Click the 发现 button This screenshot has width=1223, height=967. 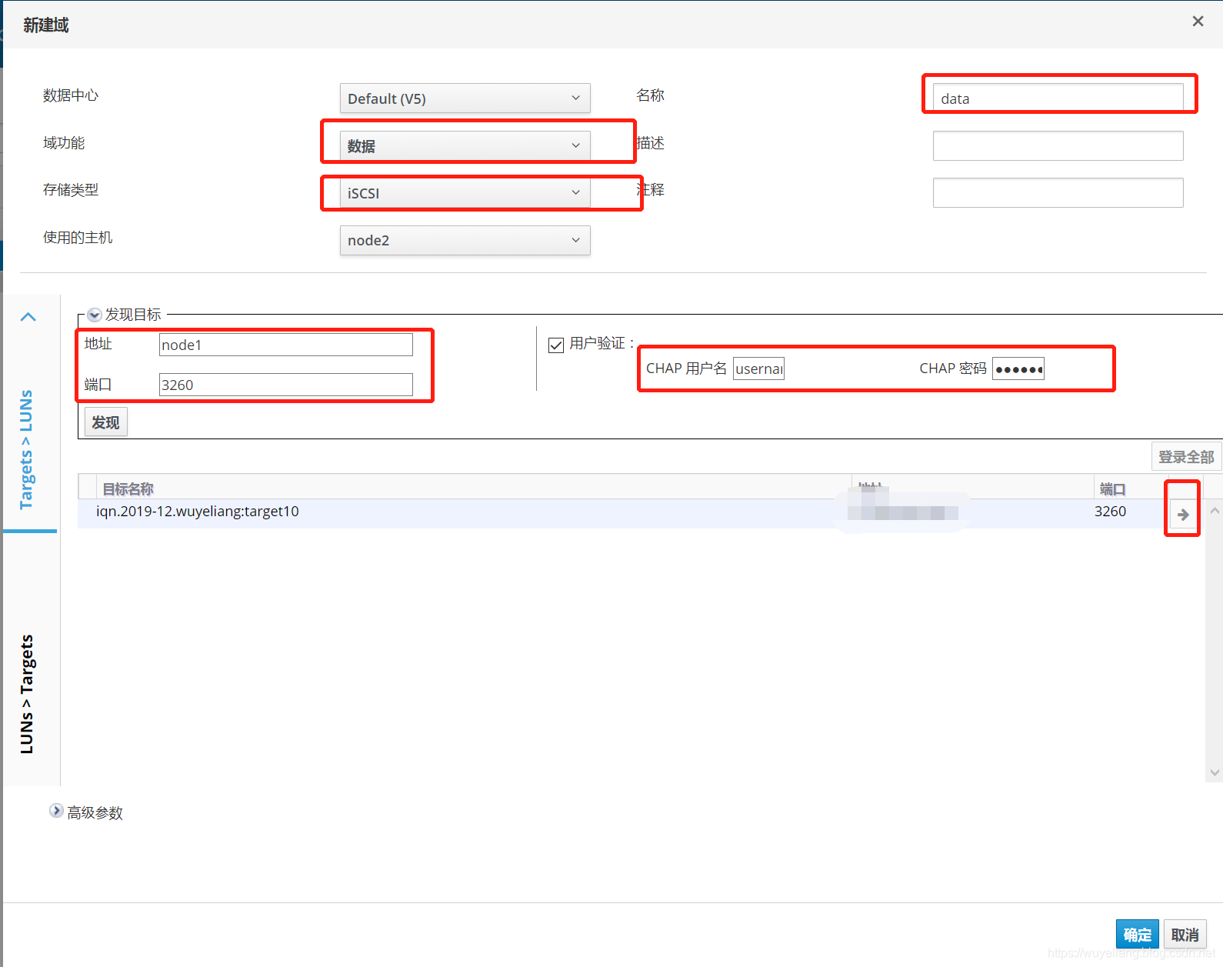[105, 422]
